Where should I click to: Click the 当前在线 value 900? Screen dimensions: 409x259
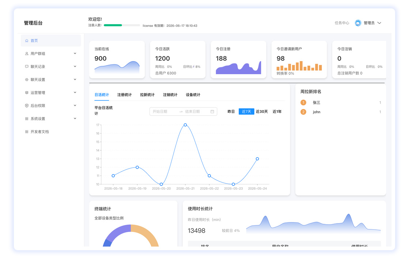click(101, 59)
